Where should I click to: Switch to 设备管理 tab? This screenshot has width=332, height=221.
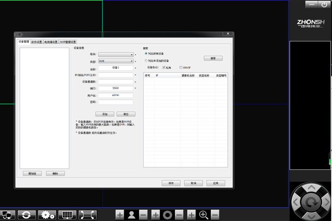[24, 41]
